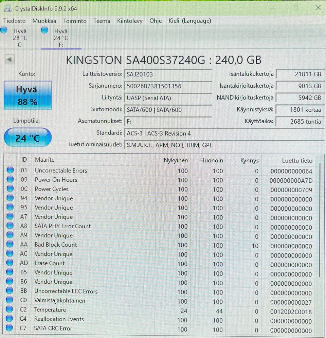The image size is (326, 338).
Task: Click the host reads value 21811 GB
Action: tap(300, 74)
